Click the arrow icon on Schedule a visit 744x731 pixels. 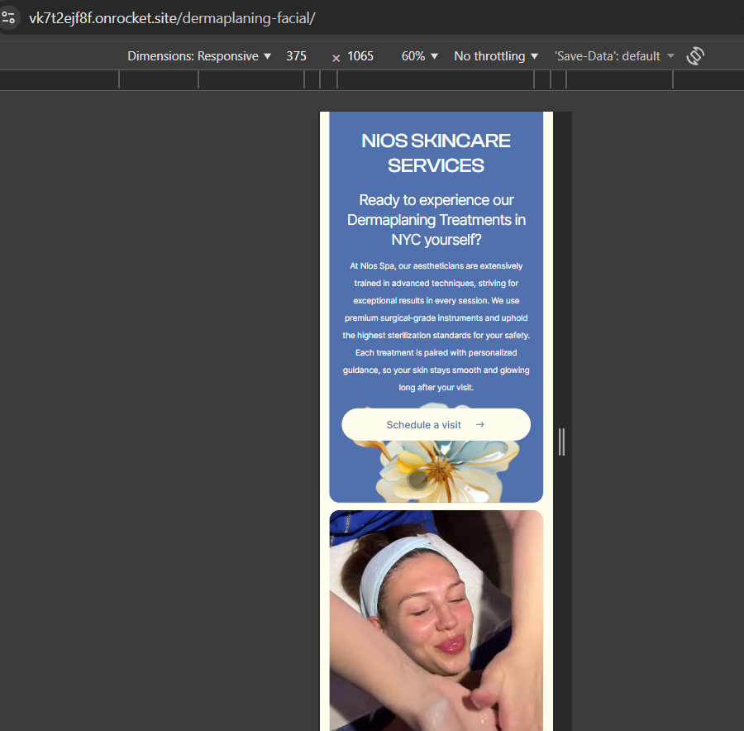pos(480,424)
